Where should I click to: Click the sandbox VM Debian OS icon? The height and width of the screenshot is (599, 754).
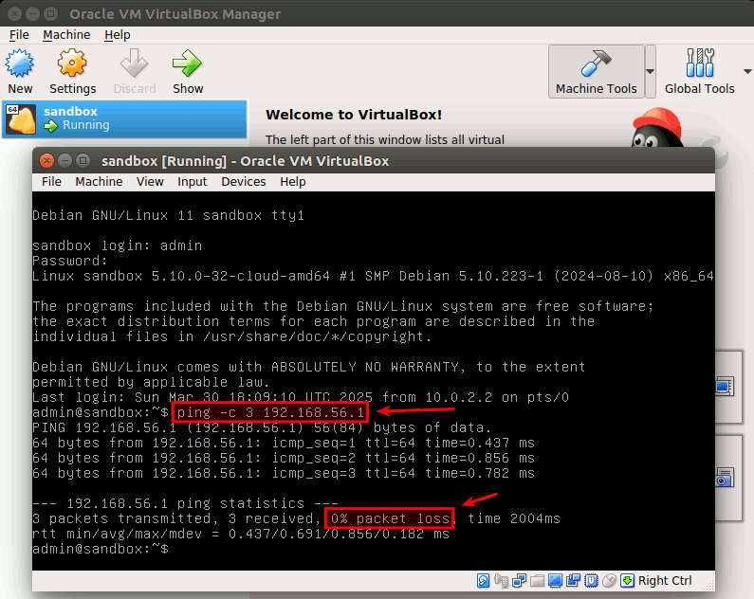pos(21,119)
